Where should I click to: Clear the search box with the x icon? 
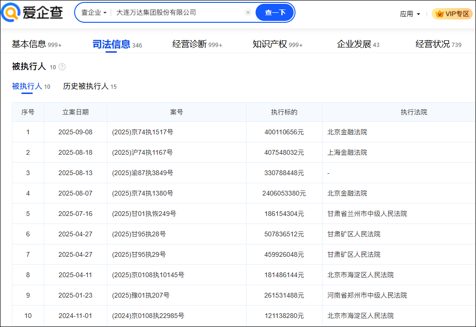coord(248,12)
